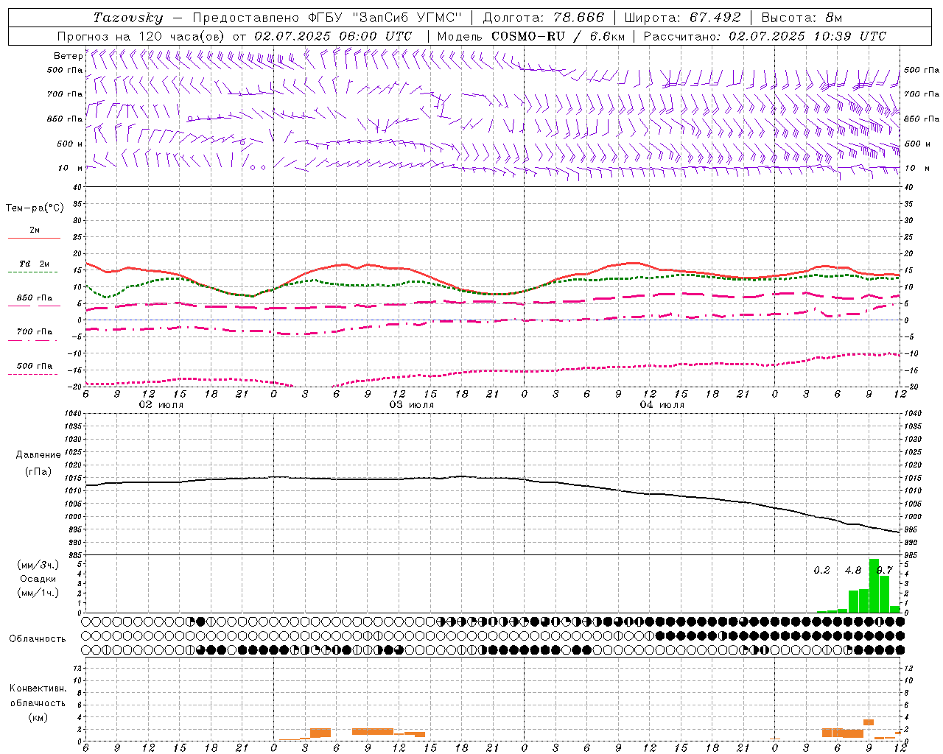Screen dimensions: 943x754
Task: Click the precipitation total value 9.7
Action: point(885,571)
